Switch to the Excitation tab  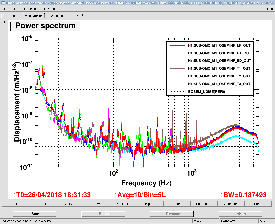(x=56, y=16)
